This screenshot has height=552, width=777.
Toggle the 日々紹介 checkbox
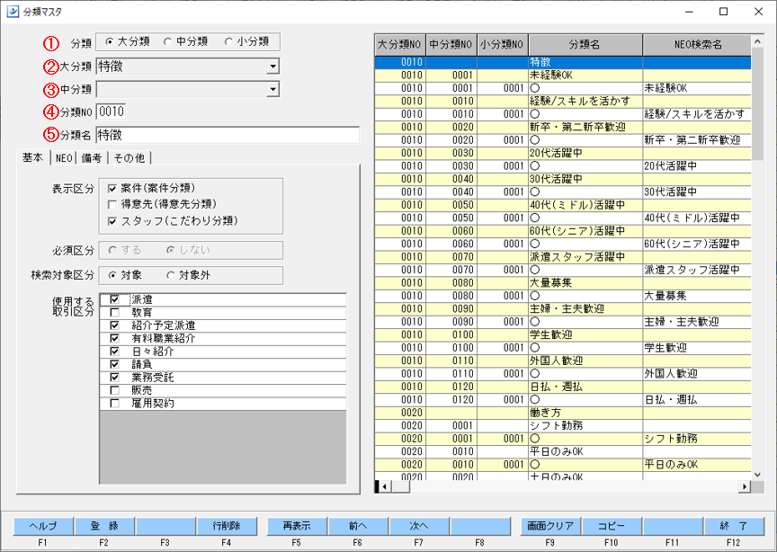click(x=114, y=352)
